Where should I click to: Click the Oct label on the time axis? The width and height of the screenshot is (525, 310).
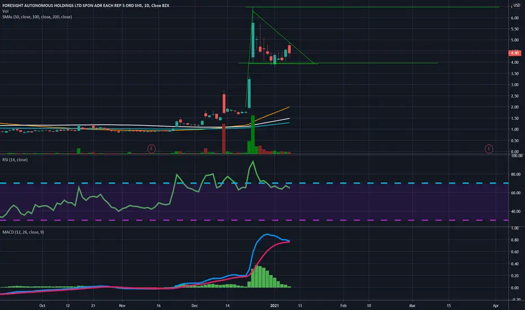[x=42, y=305]
